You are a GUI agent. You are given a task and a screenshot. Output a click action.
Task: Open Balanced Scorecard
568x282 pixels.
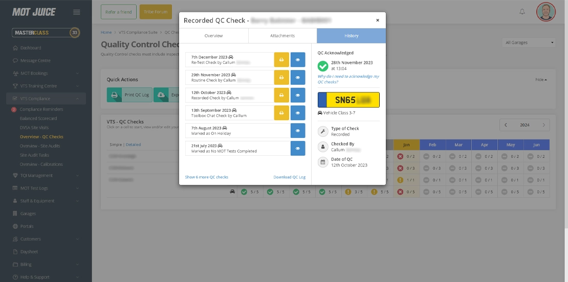tap(38, 118)
